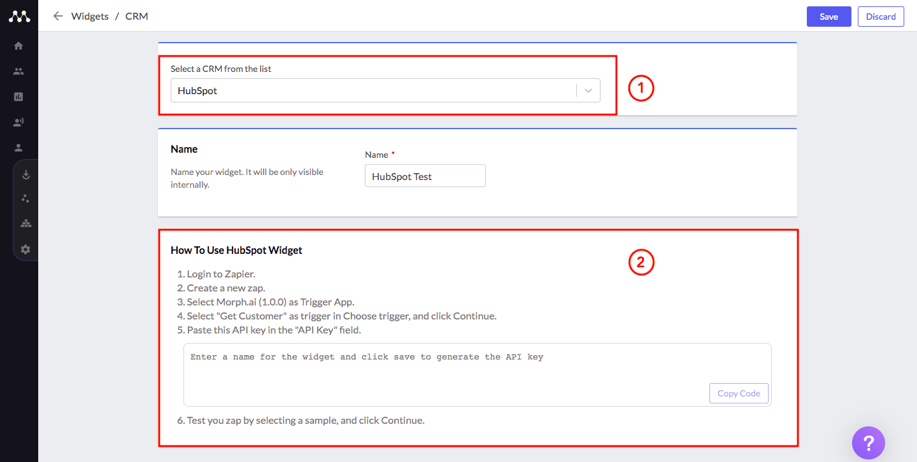
Task: Expand the CRM list dropdown chevron
Action: click(588, 90)
